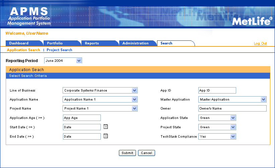Click the Cancel button
The image size is (275, 168).
[x=146, y=153]
